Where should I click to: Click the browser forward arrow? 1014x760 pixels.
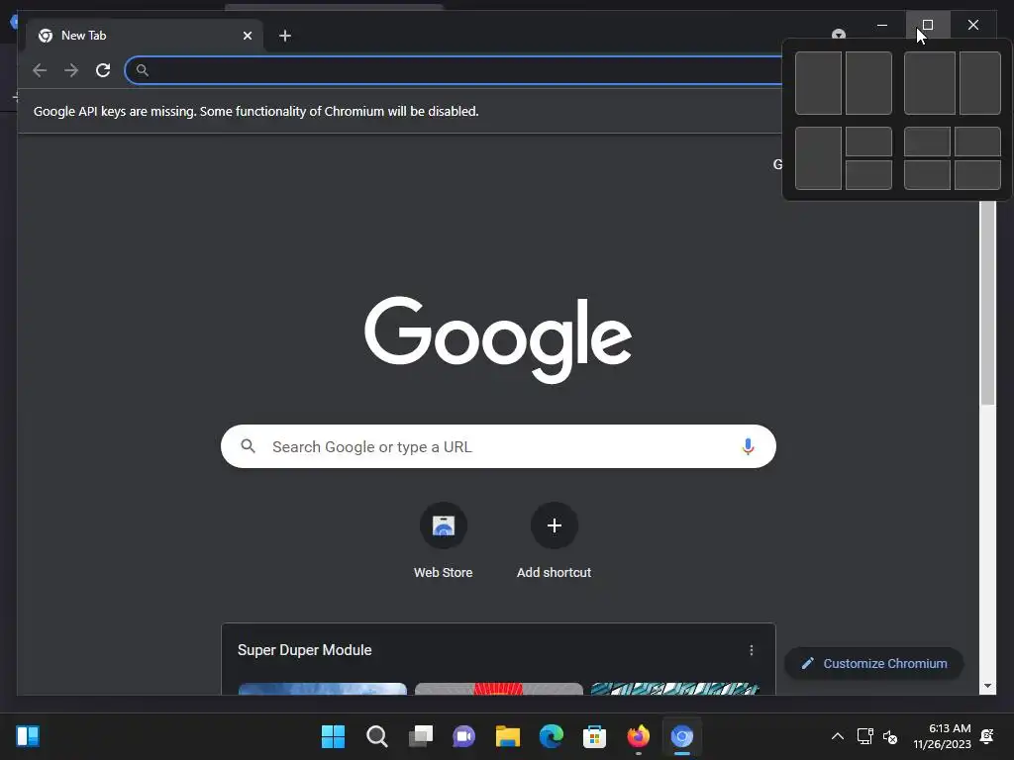pyautogui.click(x=71, y=70)
